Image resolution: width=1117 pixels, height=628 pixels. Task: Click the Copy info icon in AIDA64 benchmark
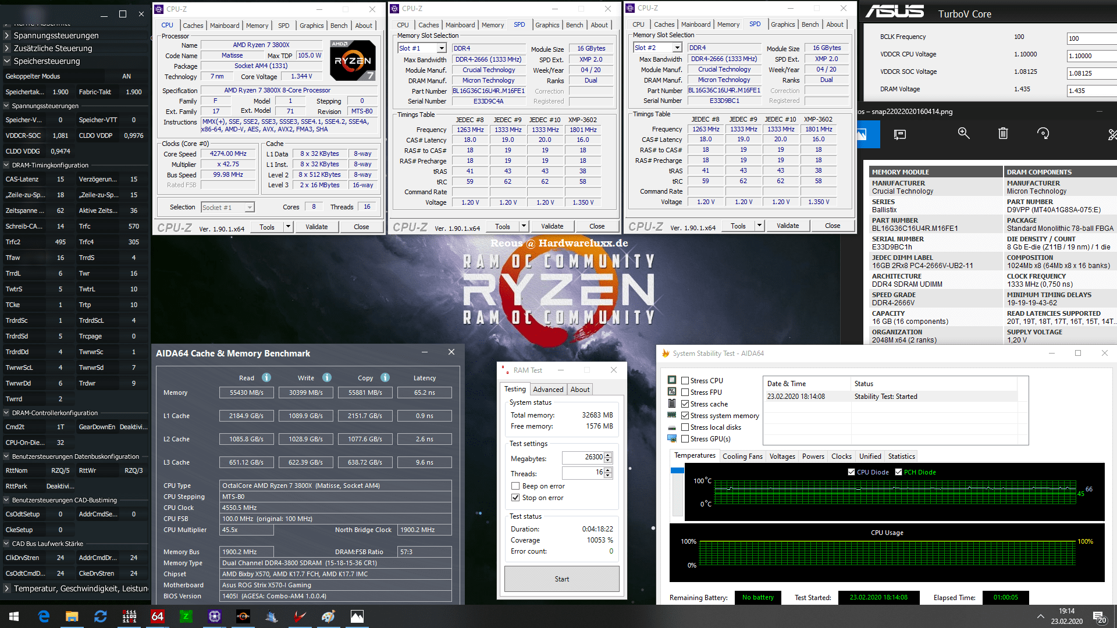point(385,377)
